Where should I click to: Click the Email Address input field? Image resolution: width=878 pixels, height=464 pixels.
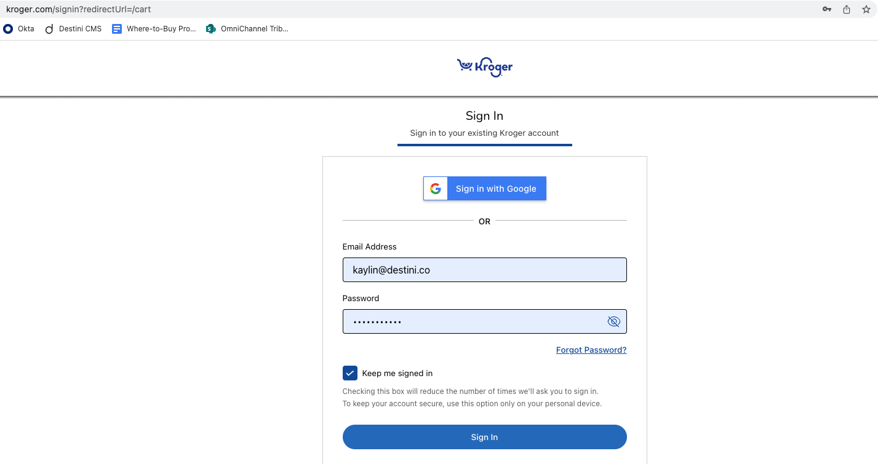(x=485, y=270)
